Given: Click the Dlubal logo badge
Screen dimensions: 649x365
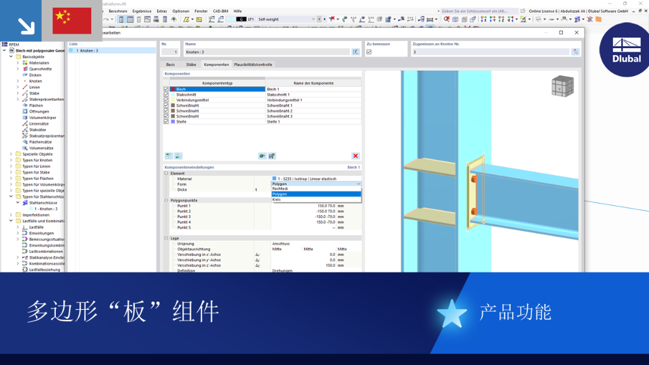Looking at the screenshot, I should click(x=626, y=49).
